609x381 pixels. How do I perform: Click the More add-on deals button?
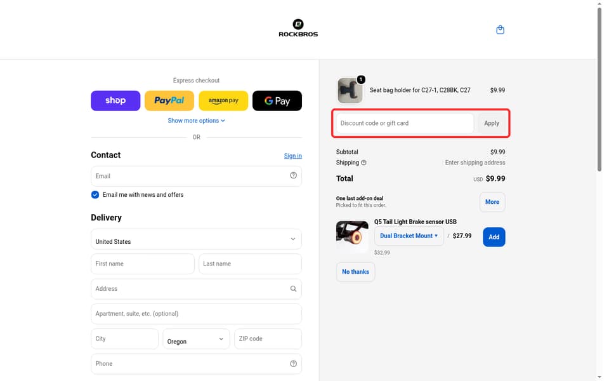point(492,202)
